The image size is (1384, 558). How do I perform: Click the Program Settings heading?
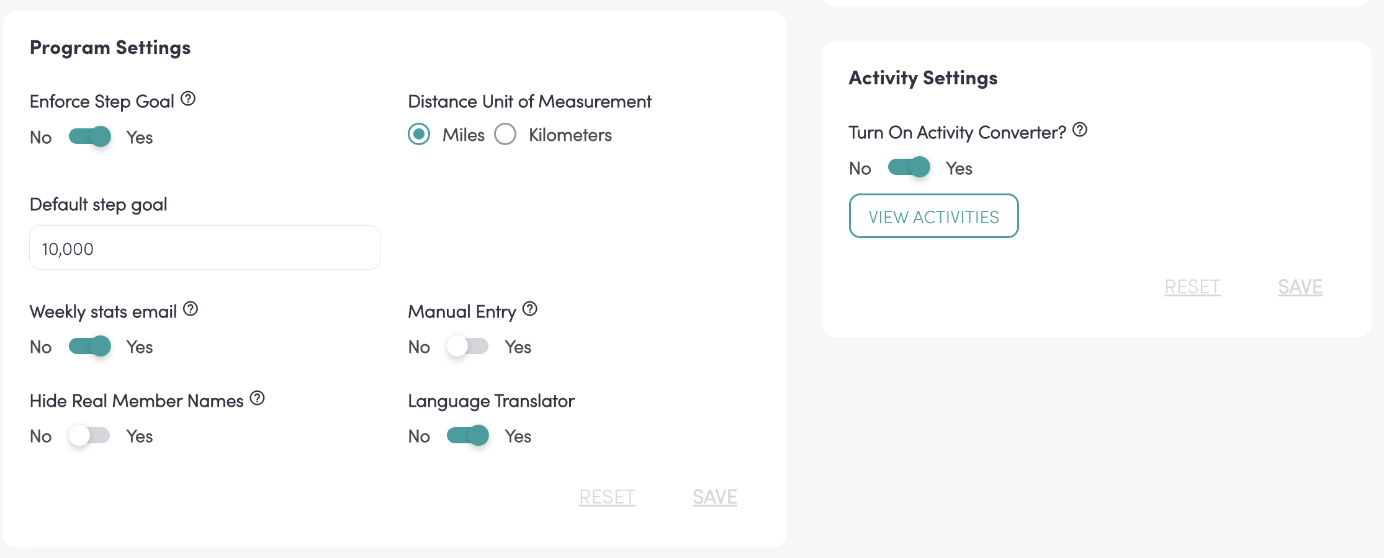pos(110,48)
